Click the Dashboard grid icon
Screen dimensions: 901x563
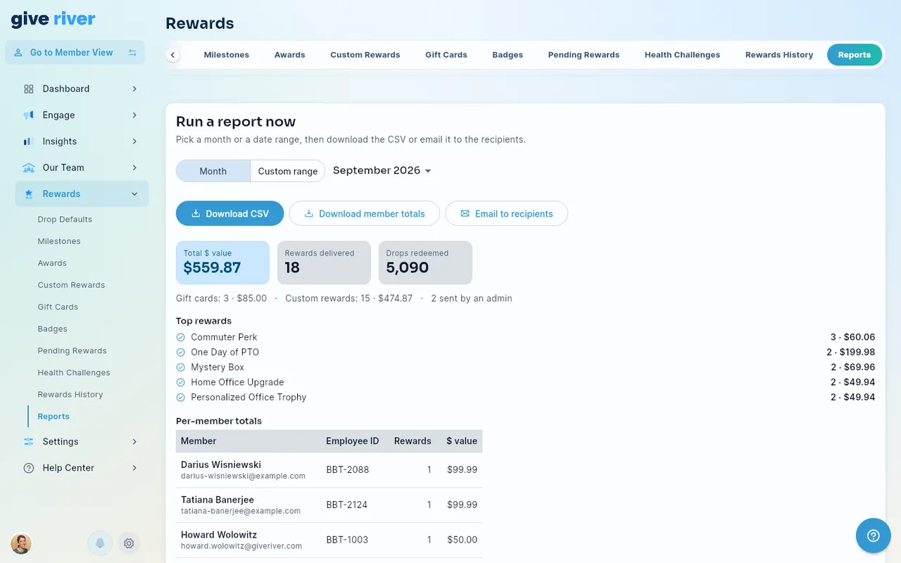(29, 89)
